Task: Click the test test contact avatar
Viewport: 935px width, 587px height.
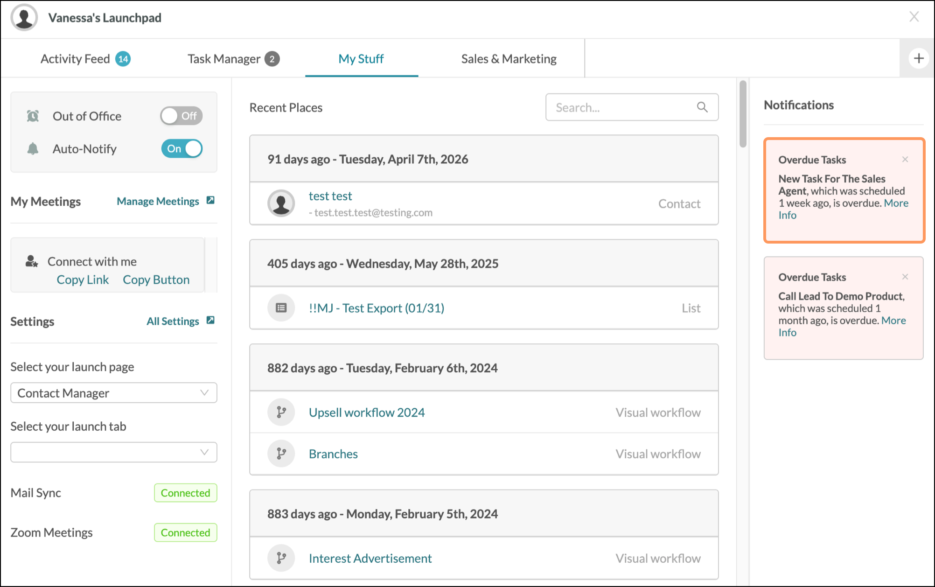Action: (281, 203)
